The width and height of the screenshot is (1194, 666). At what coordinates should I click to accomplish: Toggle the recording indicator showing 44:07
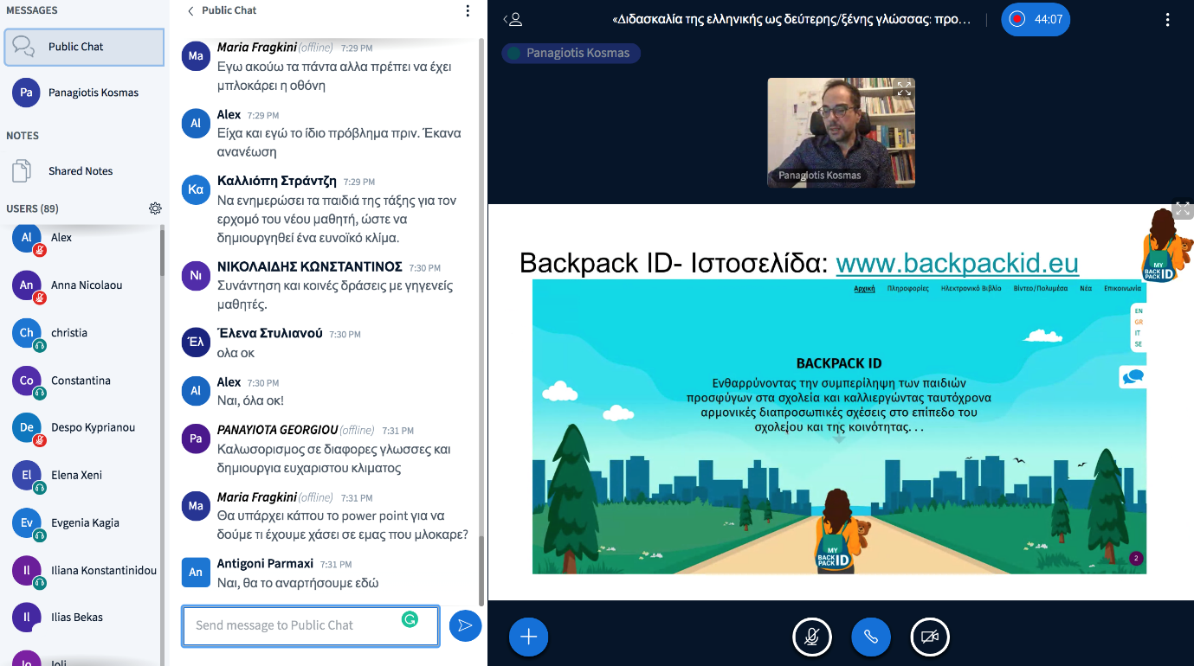pyautogui.click(x=1036, y=19)
